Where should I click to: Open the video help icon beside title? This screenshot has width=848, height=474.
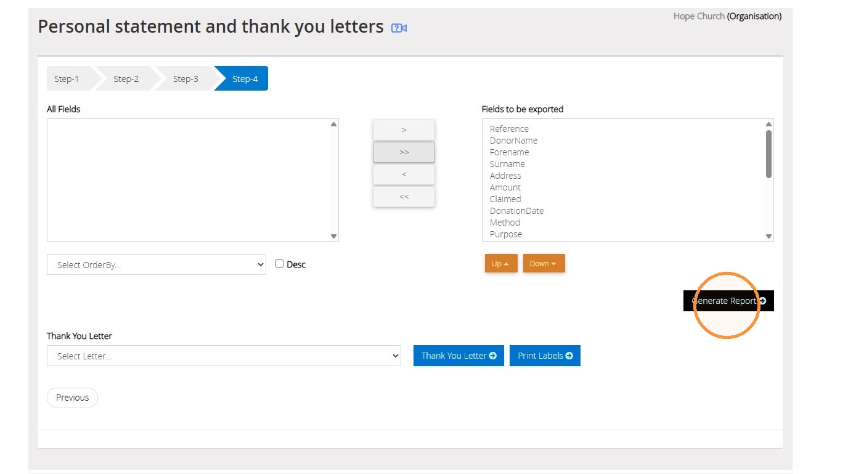point(399,28)
